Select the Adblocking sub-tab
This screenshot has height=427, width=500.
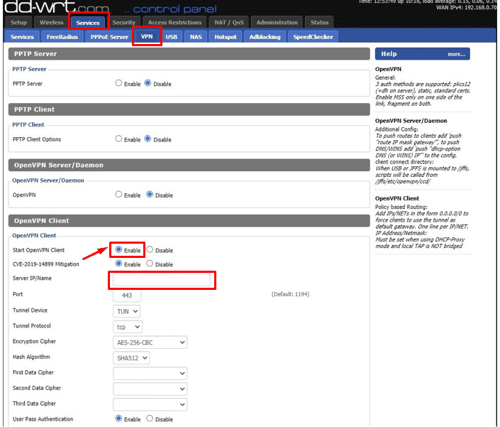pos(265,37)
